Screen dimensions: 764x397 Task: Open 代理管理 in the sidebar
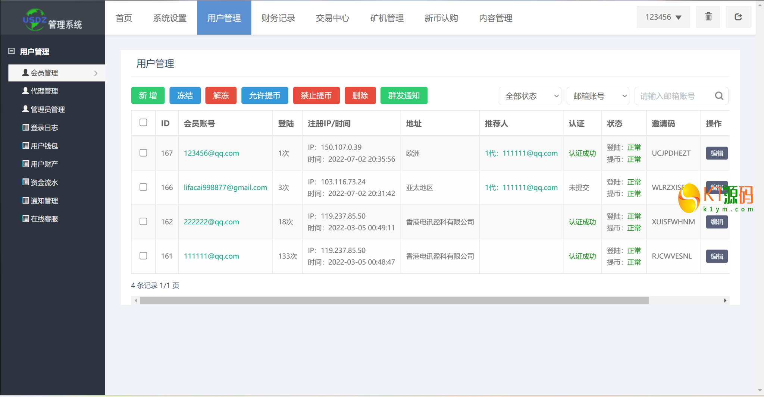click(44, 91)
